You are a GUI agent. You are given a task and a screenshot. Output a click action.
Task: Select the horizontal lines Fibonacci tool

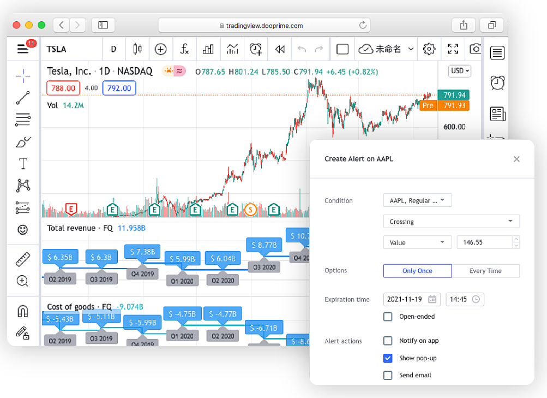click(x=23, y=120)
